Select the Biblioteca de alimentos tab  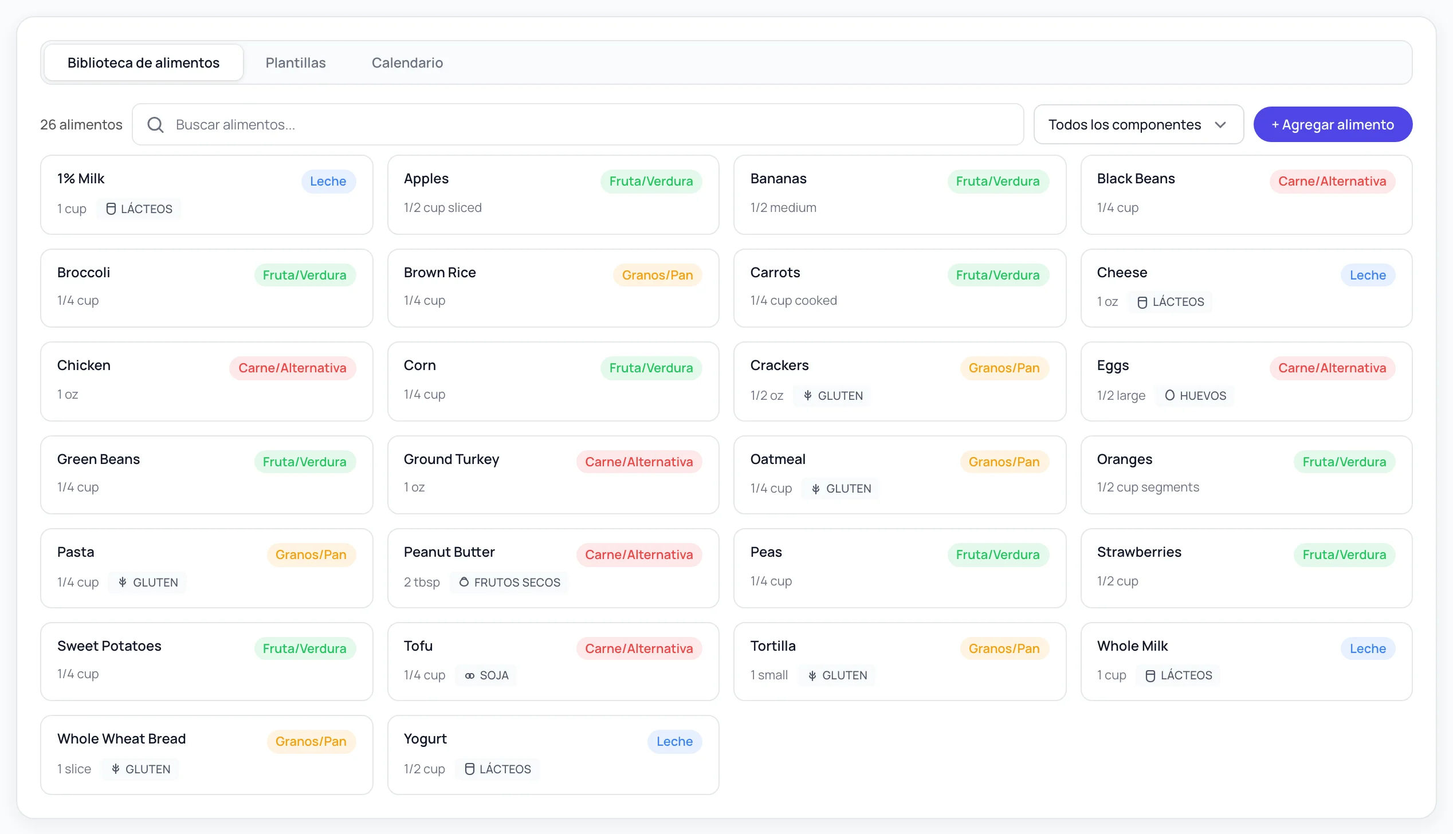tap(143, 62)
